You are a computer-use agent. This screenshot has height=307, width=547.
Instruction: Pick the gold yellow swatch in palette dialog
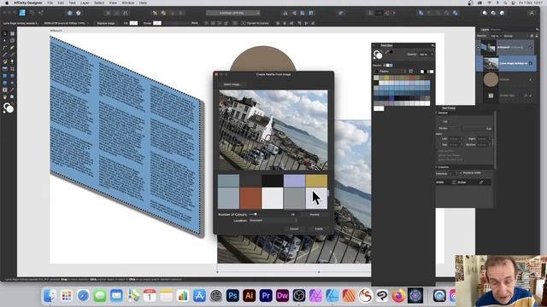316,181
